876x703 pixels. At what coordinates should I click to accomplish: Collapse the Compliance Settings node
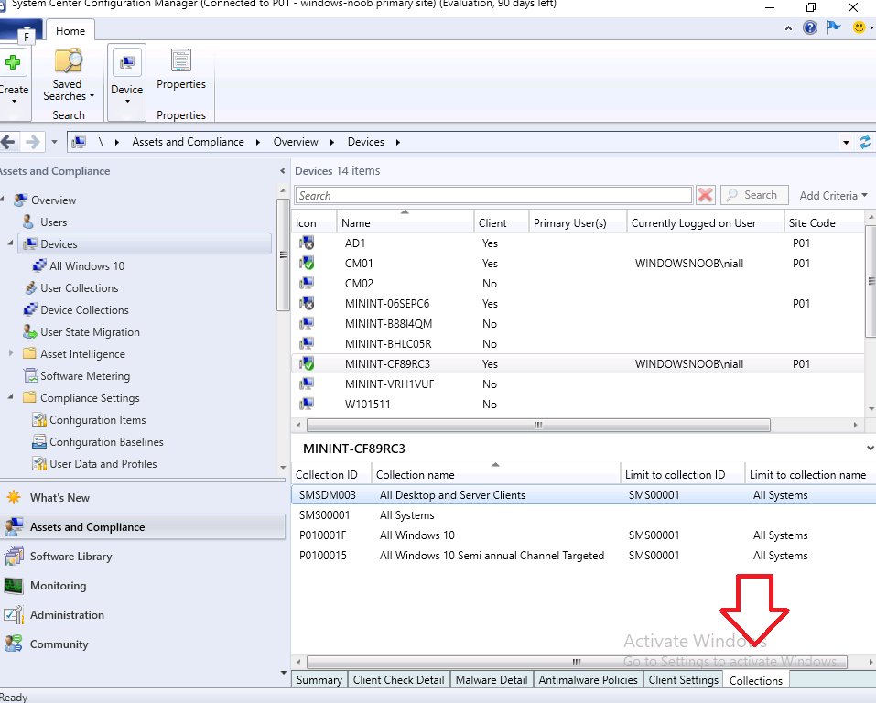[x=11, y=396]
